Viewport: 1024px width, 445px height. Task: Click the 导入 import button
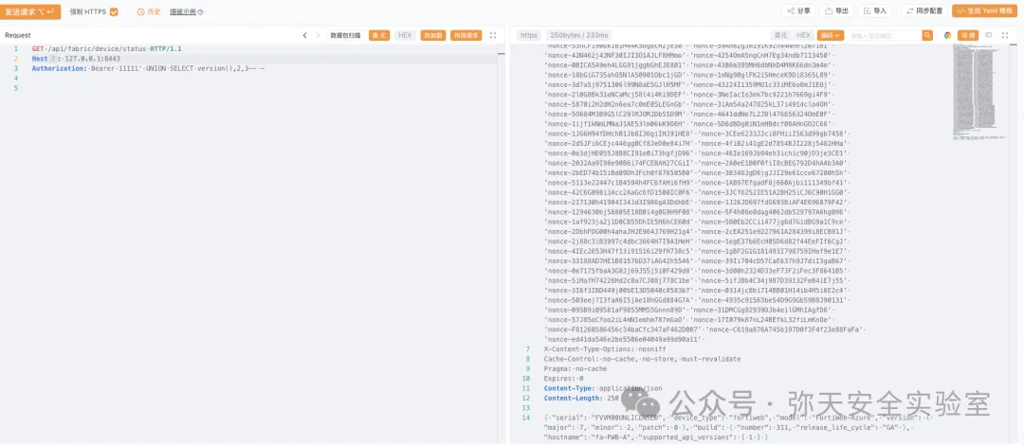coord(873,11)
